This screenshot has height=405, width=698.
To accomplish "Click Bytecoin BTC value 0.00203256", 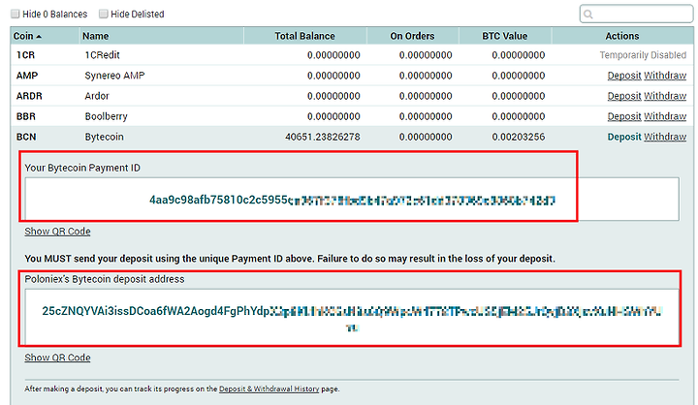I will coord(519,137).
